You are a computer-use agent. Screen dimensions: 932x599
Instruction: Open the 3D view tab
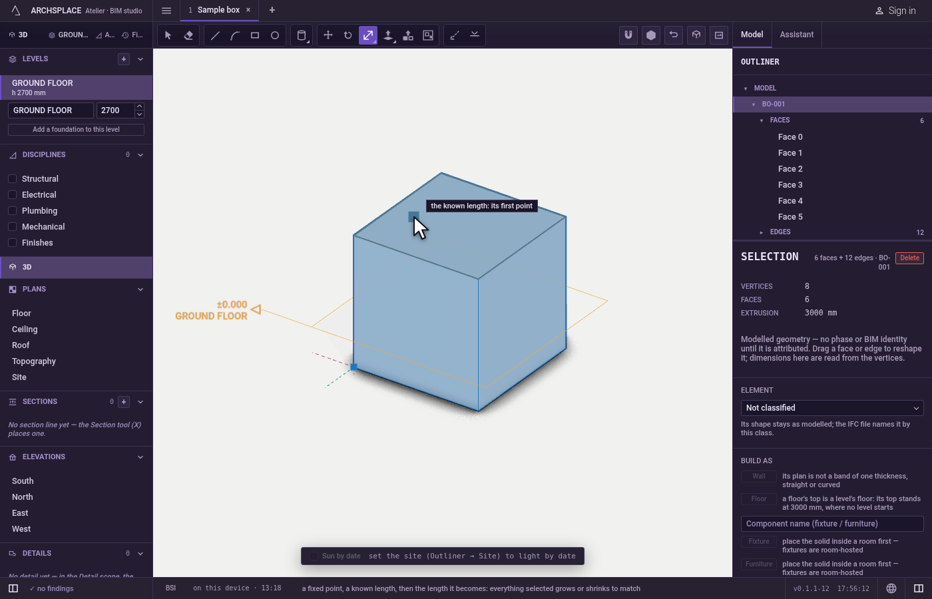(x=19, y=35)
